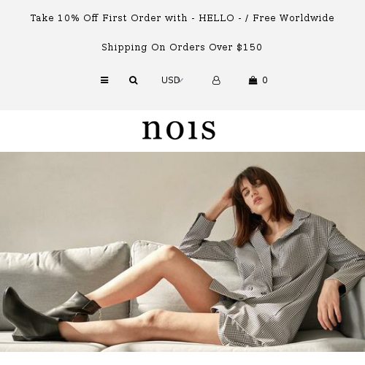Open the account login user icon
This screenshot has height=365, width=365.
(x=216, y=80)
